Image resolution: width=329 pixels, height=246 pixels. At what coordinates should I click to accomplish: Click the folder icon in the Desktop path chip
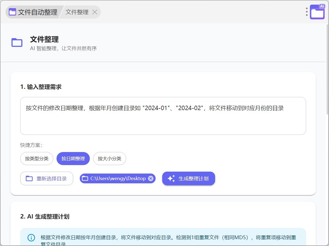(x=85, y=178)
